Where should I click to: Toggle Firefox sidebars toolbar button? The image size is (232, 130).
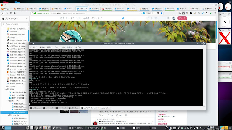pyautogui.click(x=183, y=13)
